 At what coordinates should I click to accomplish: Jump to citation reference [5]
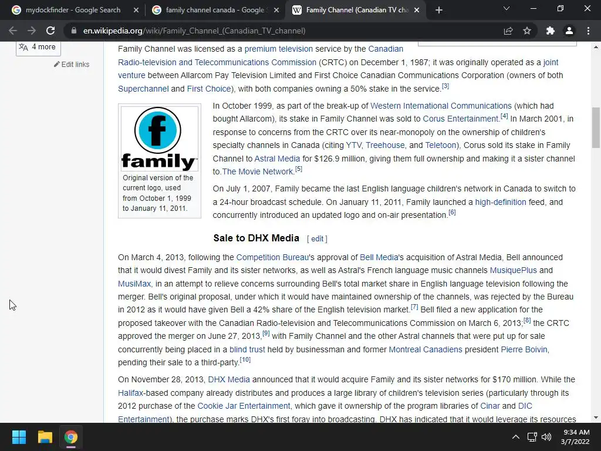pos(299,169)
